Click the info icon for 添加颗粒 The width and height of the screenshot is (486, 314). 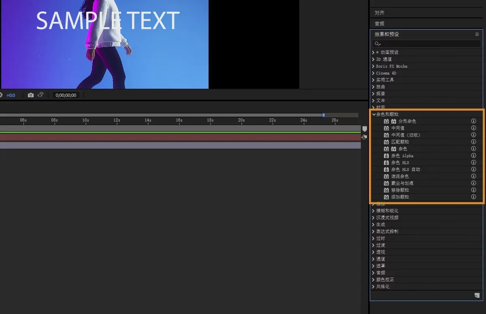tap(473, 197)
